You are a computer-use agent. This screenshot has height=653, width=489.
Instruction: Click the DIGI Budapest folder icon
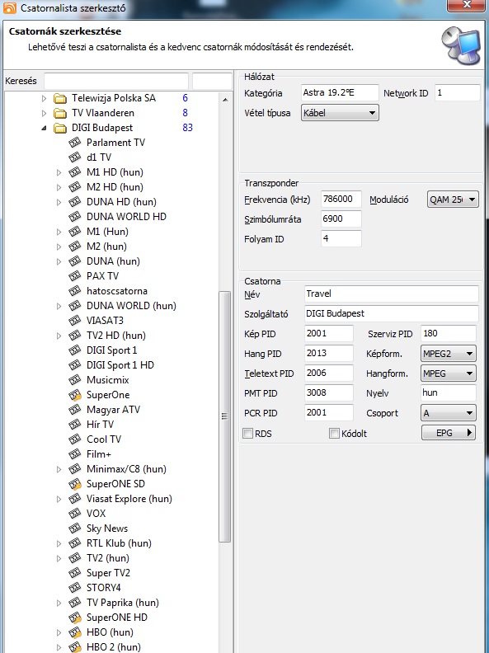coord(60,128)
